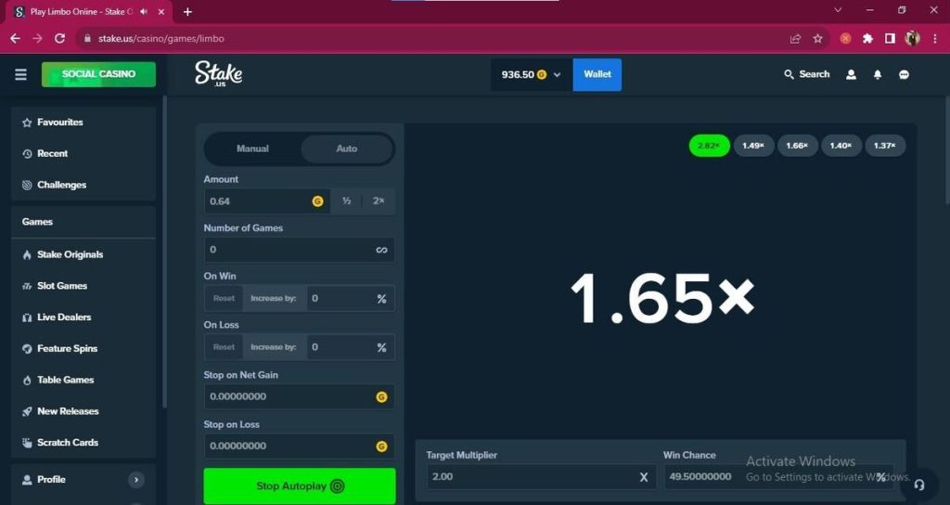Expand the Profile section arrow
The height and width of the screenshot is (505, 950).
(x=136, y=480)
